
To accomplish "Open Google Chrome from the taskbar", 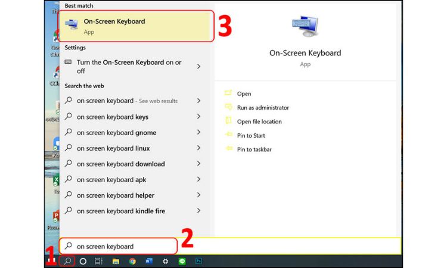I will click(132, 261).
